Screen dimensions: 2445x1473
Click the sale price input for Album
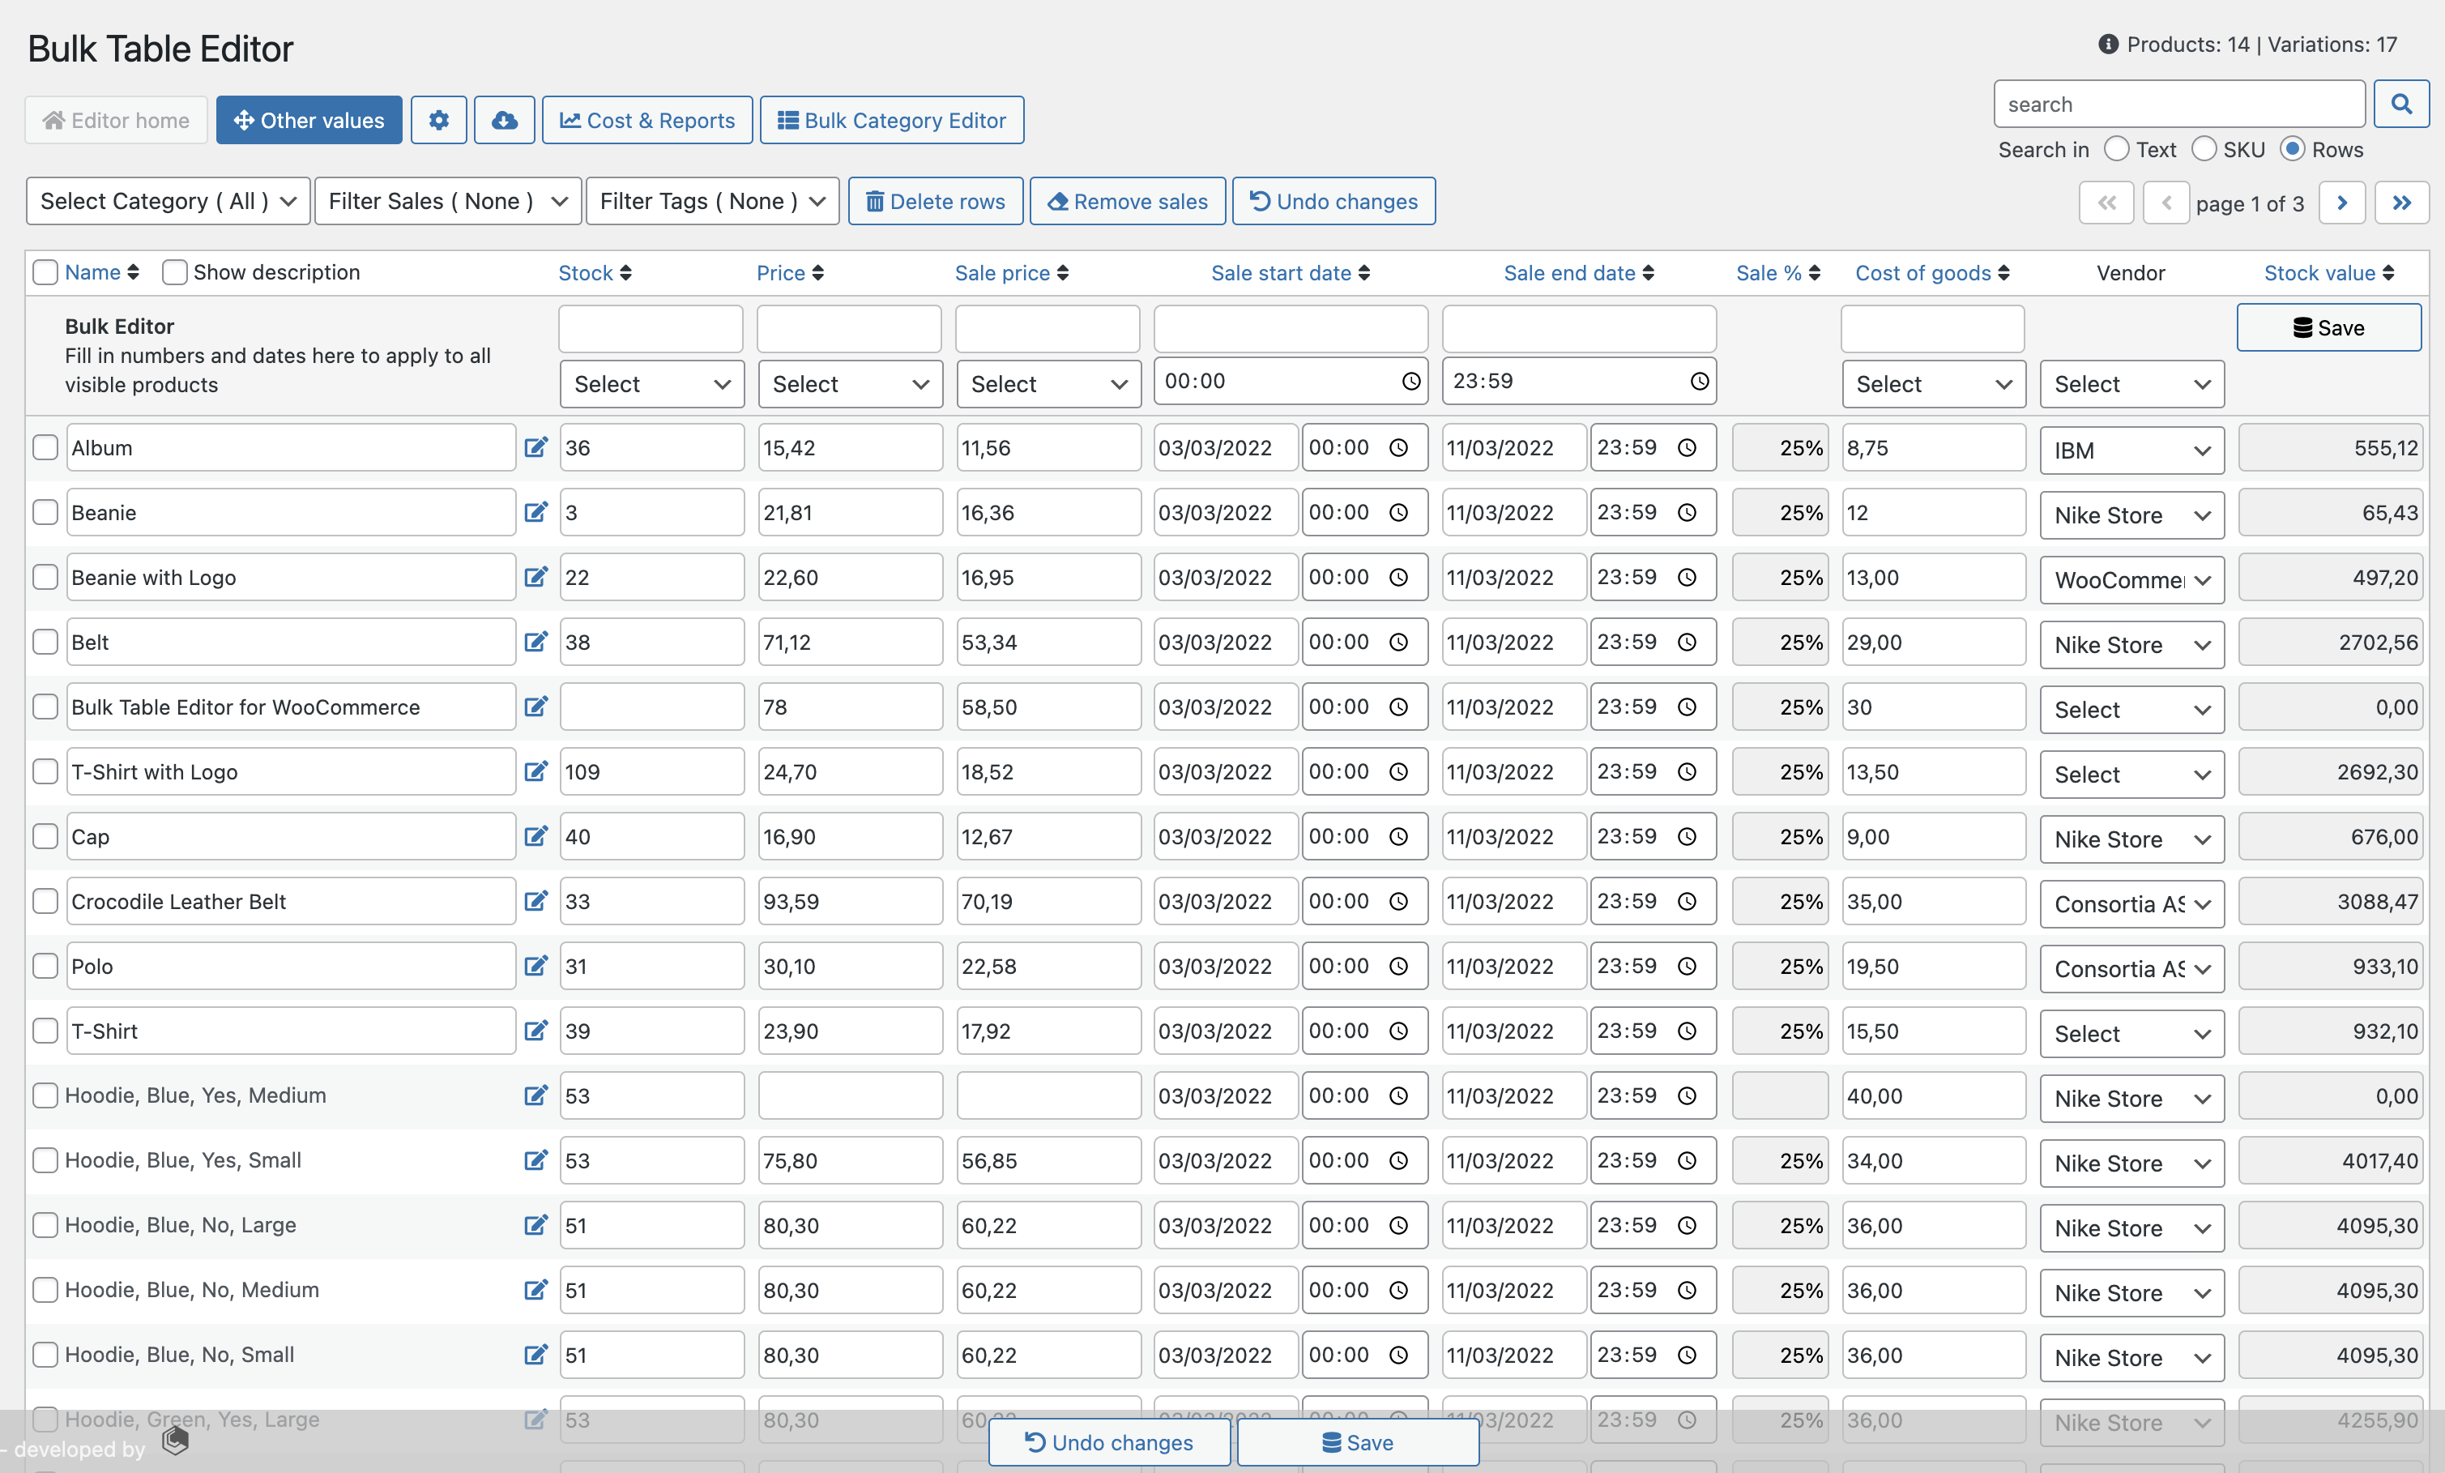[1046, 447]
